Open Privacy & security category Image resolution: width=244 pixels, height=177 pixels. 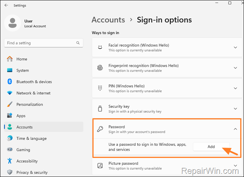pos(44,172)
